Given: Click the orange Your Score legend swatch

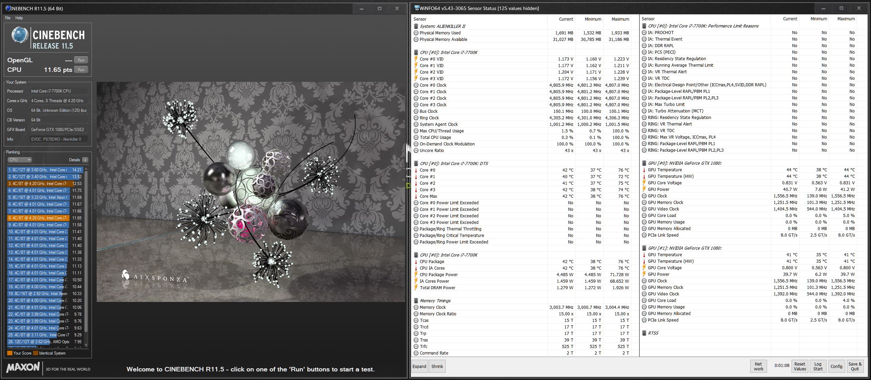Looking at the screenshot, I should coord(10,353).
